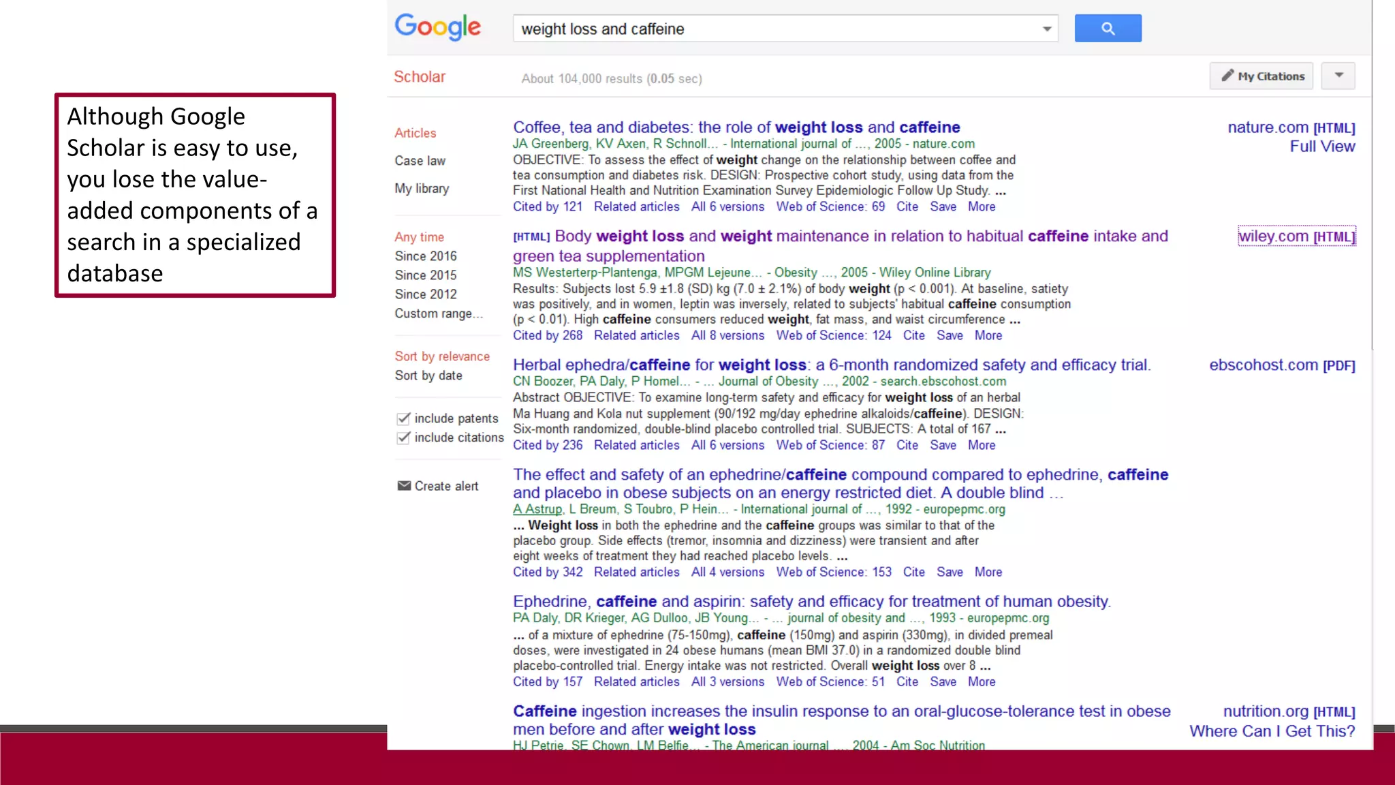Click Web of Science: 124
This screenshot has height=785, width=1395.
pyautogui.click(x=834, y=335)
